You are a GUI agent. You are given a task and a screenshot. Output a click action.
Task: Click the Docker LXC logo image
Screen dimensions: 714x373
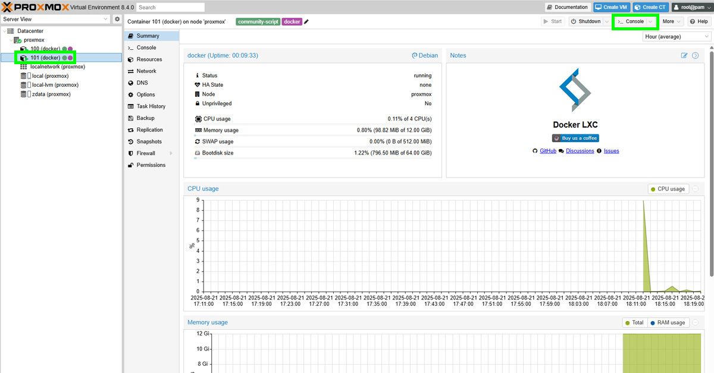(x=575, y=90)
